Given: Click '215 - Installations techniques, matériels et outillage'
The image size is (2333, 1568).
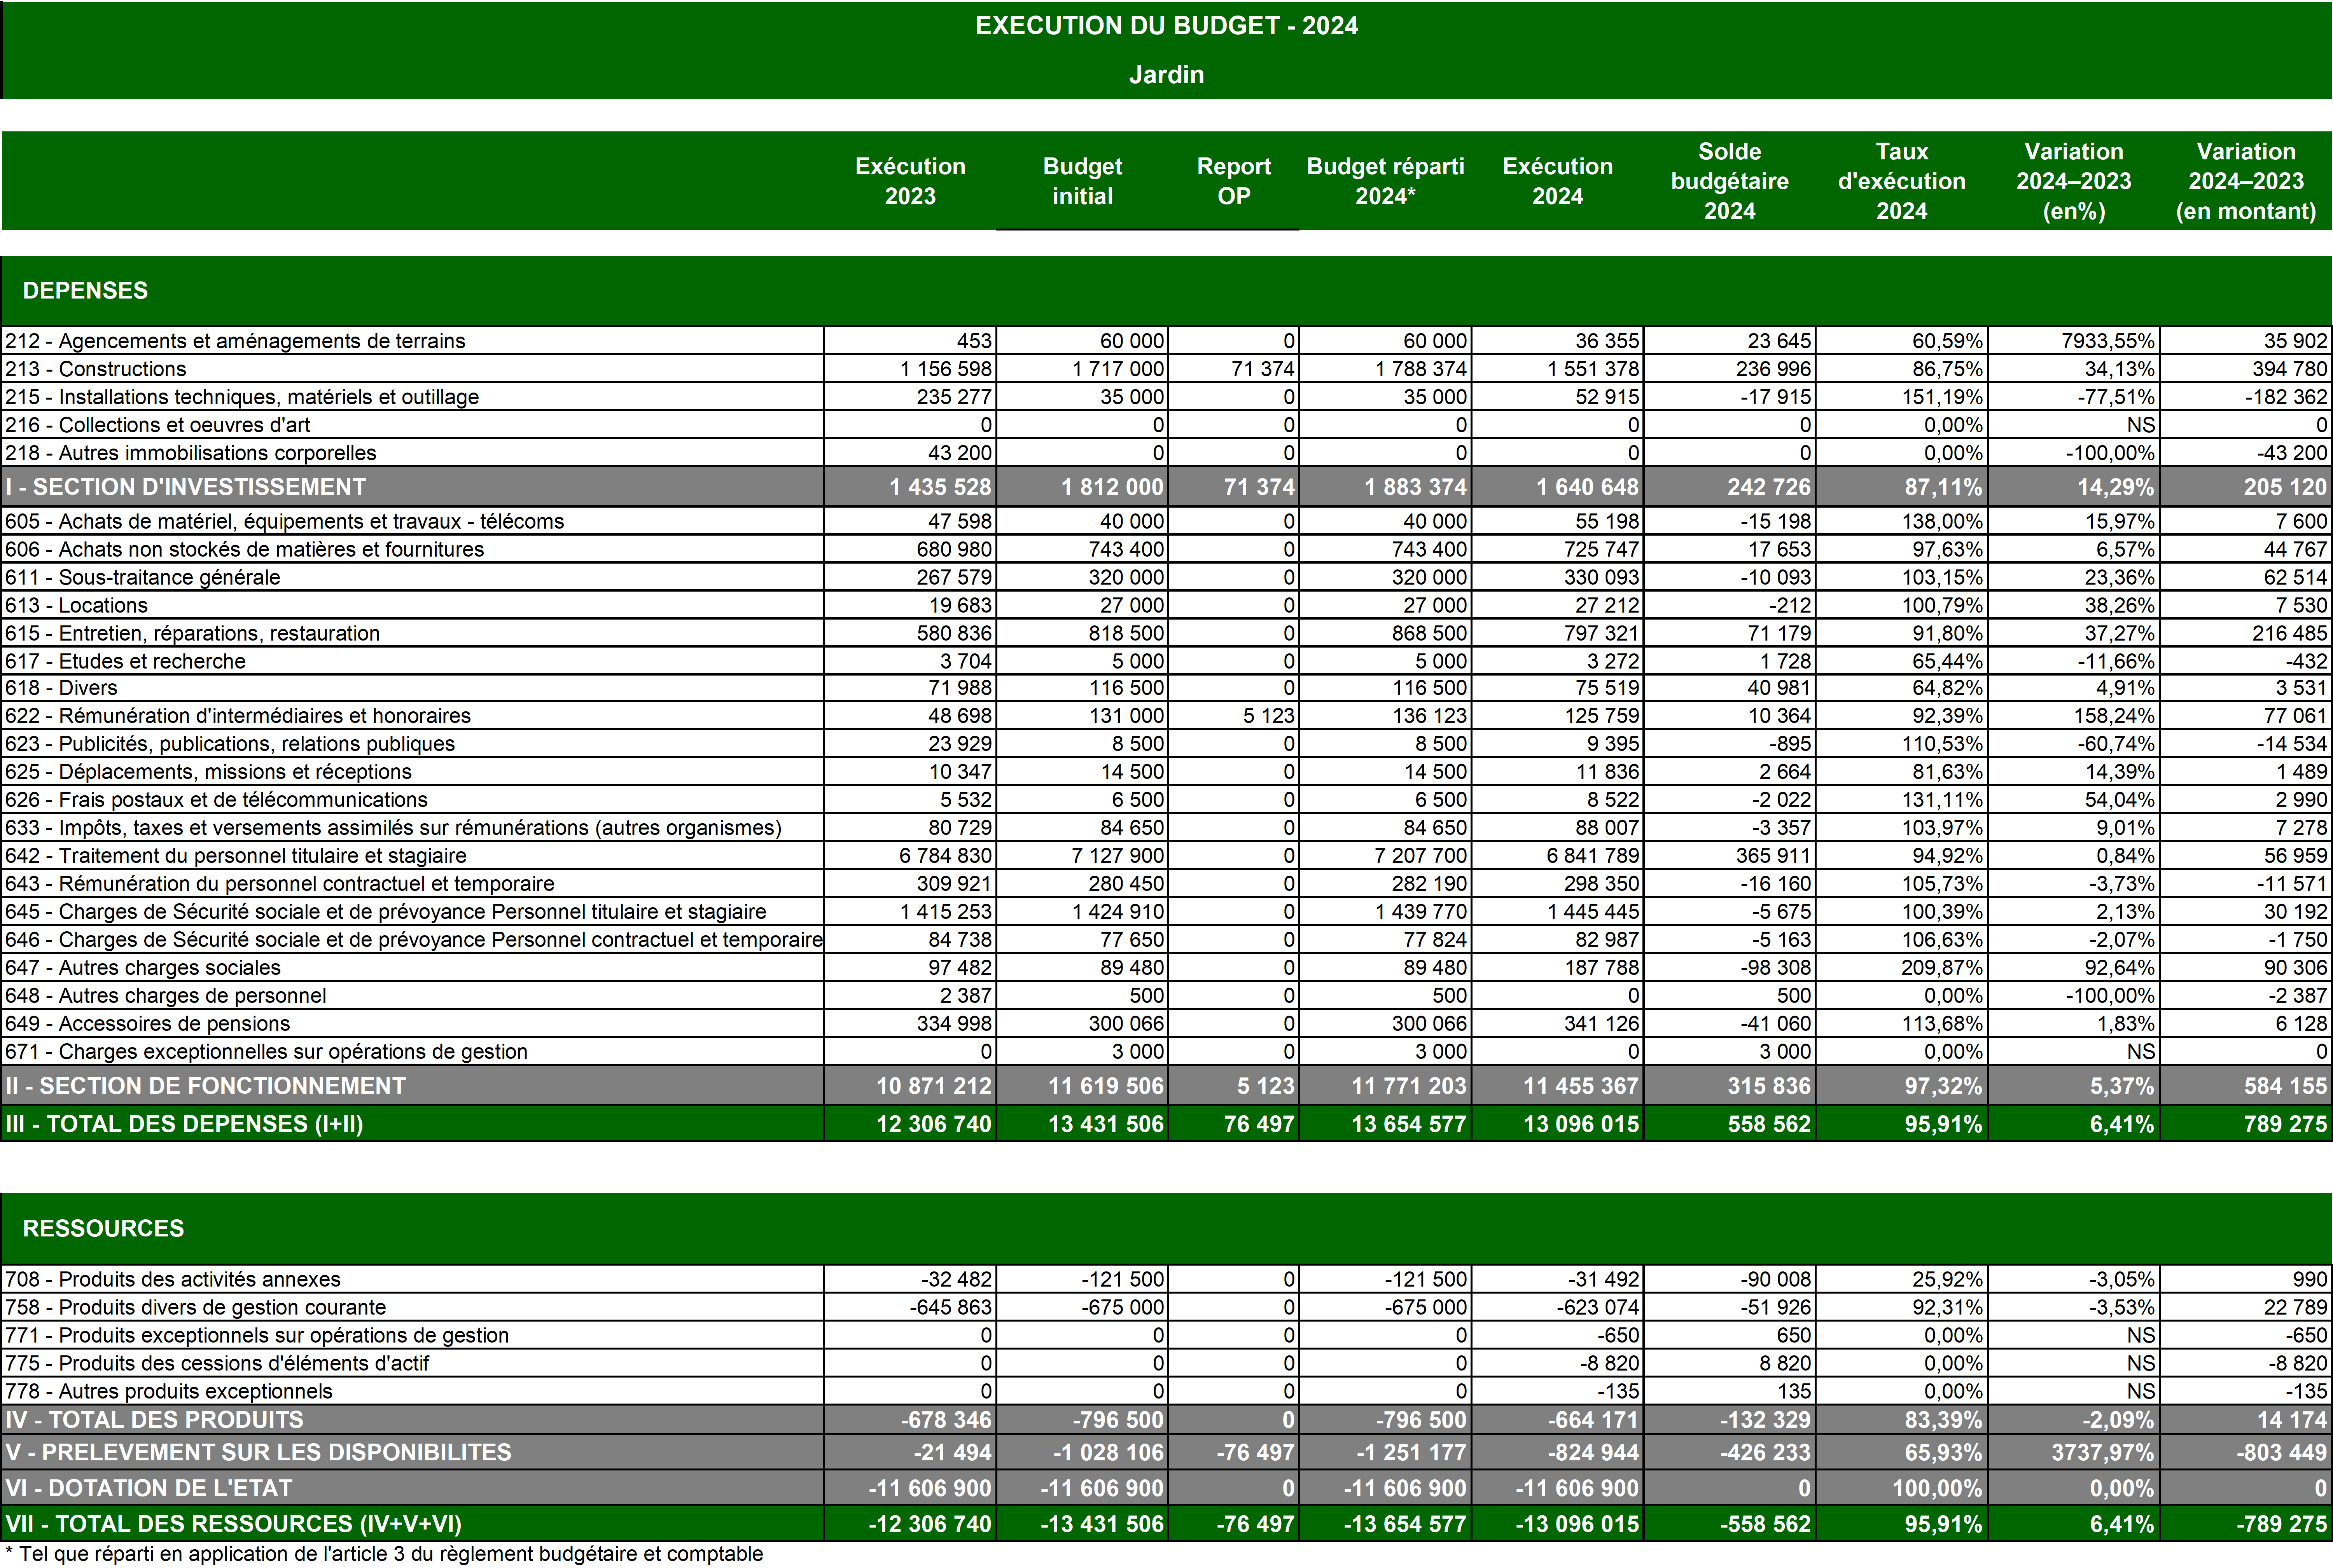Looking at the screenshot, I should tap(242, 397).
